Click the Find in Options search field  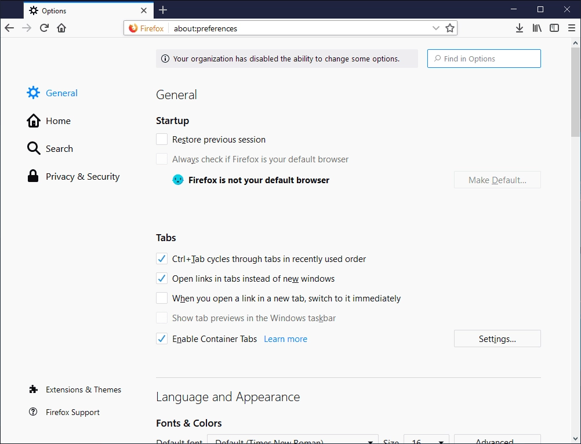[484, 59]
